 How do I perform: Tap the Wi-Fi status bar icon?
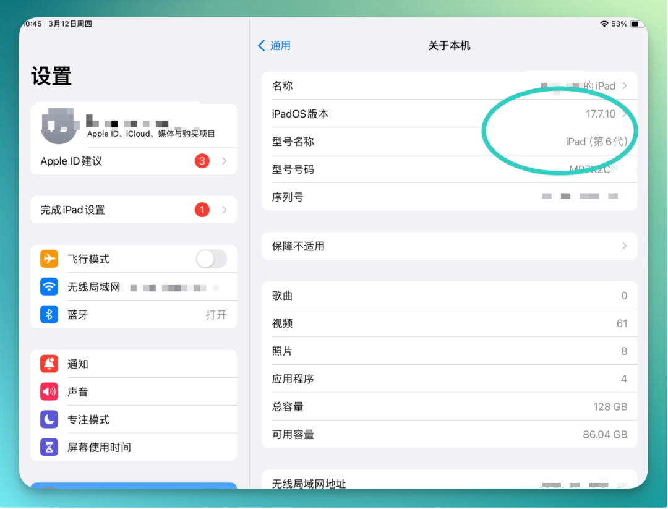click(604, 24)
